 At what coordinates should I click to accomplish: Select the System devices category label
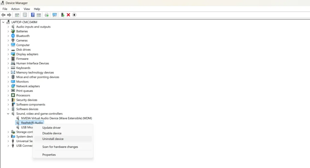pyautogui.click(x=25, y=137)
